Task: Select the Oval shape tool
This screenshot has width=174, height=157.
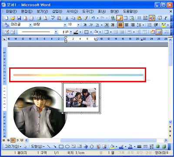Action: 67,147
